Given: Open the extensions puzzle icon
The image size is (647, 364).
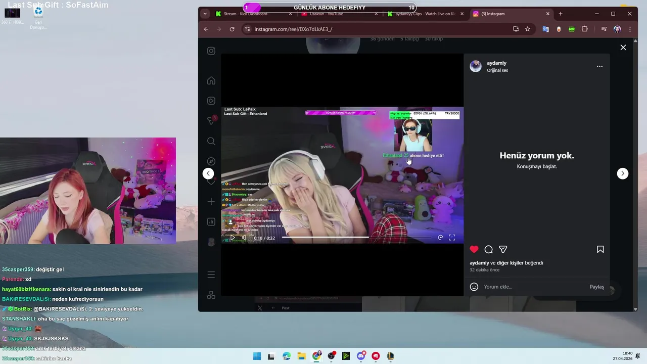Looking at the screenshot, I should pyautogui.click(x=585, y=29).
